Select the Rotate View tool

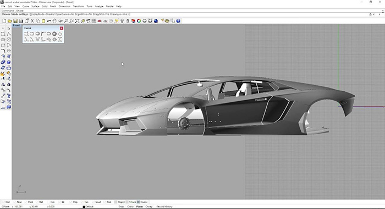(x=60, y=21)
